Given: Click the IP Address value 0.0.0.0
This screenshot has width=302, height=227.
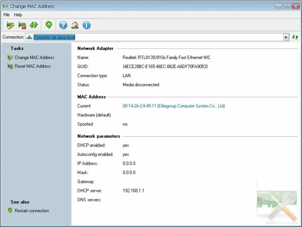Looking at the screenshot, I should pos(129,163).
